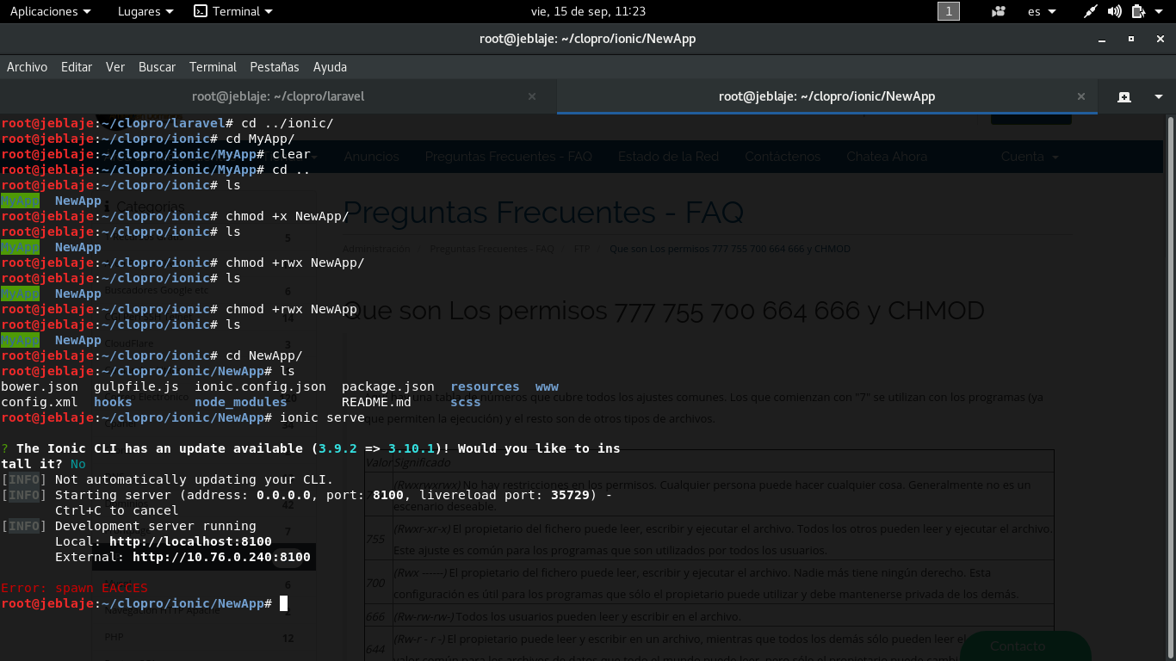The height and width of the screenshot is (661, 1176).
Task: Click 'package.json' in the ls output
Action: click(x=388, y=386)
